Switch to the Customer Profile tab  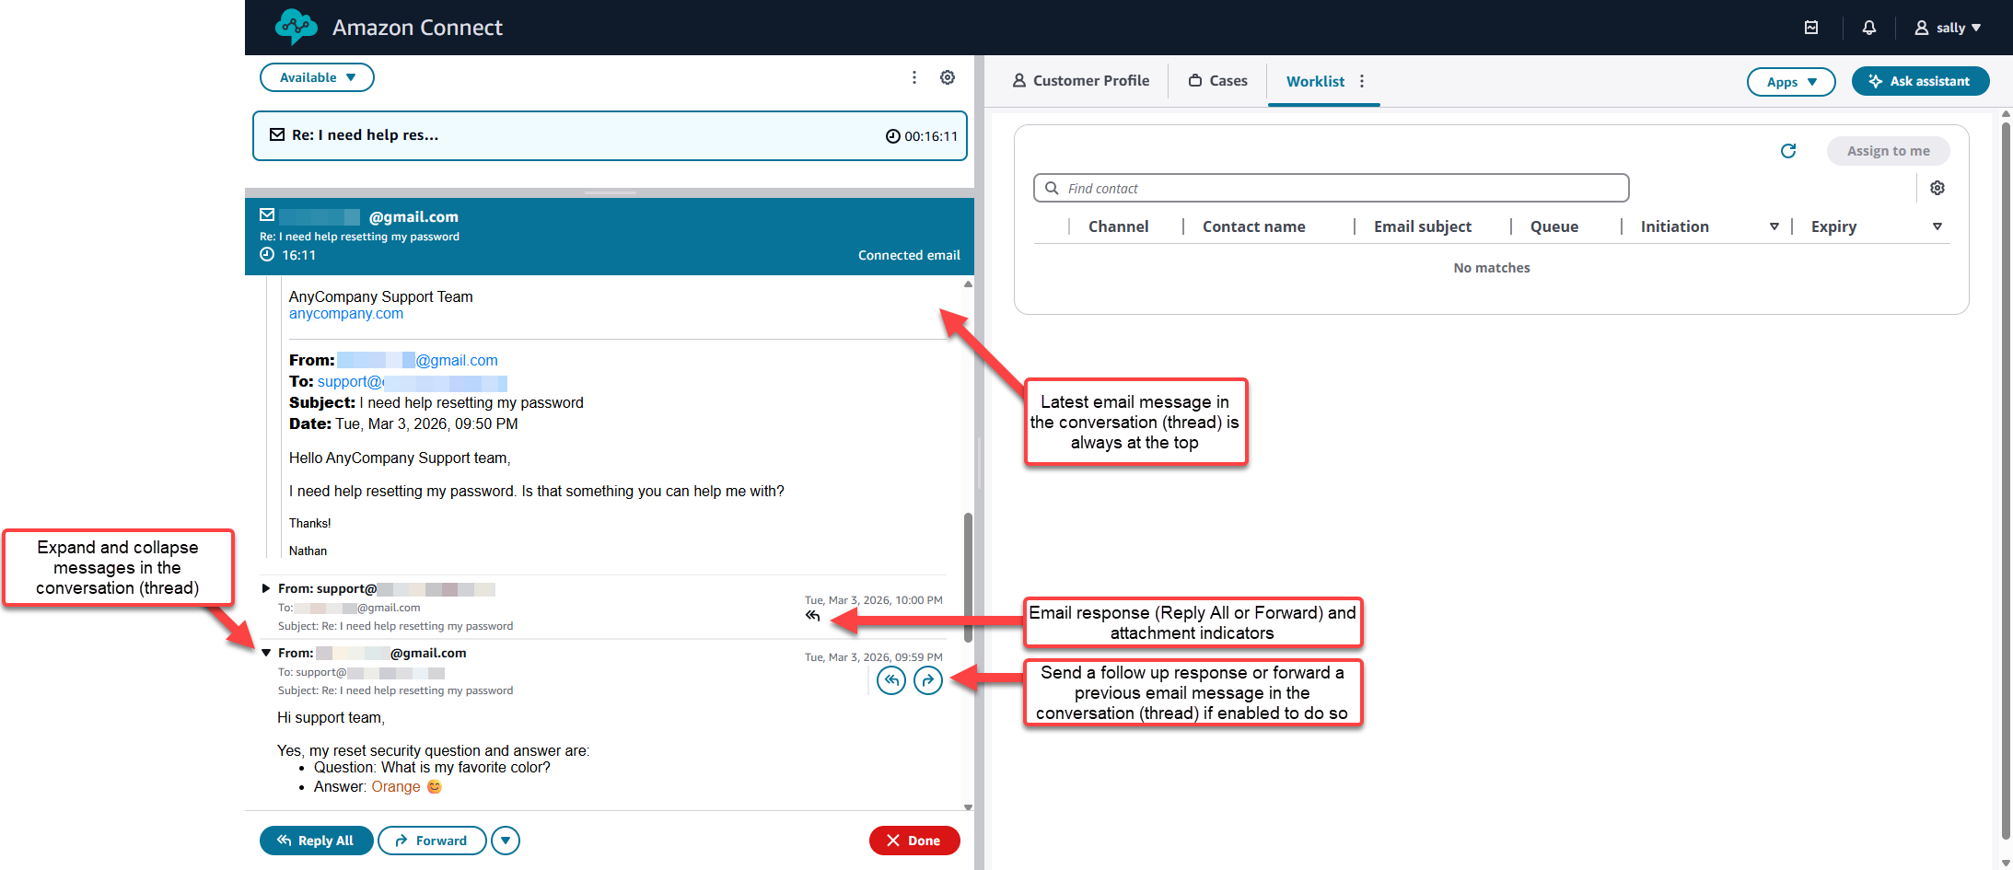click(x=1081, y=80)
